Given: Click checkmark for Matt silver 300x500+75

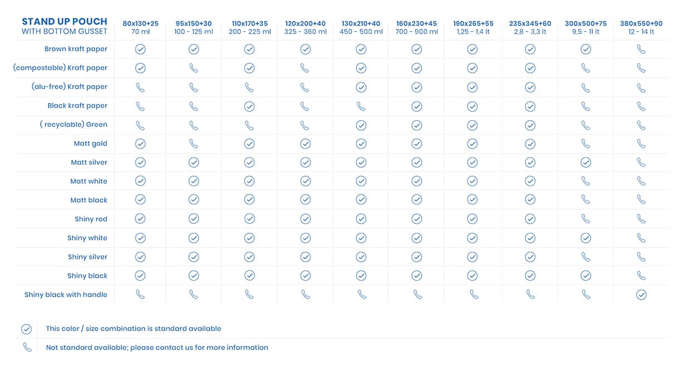Looking at the screenshot, I should coord(586,162).
